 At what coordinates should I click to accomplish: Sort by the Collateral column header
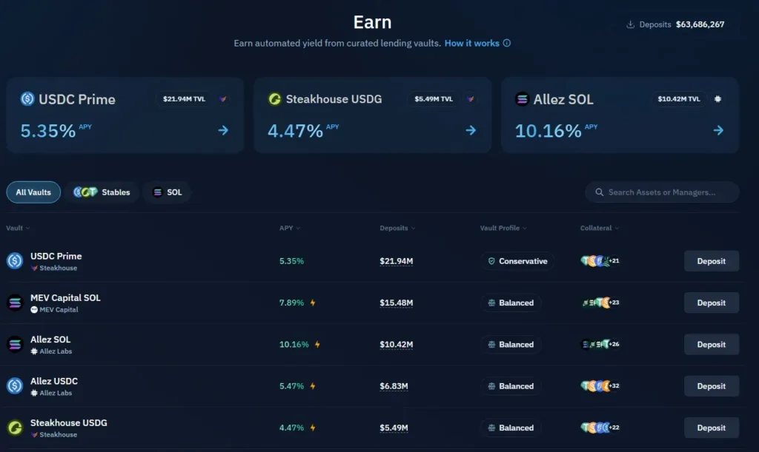600,228
